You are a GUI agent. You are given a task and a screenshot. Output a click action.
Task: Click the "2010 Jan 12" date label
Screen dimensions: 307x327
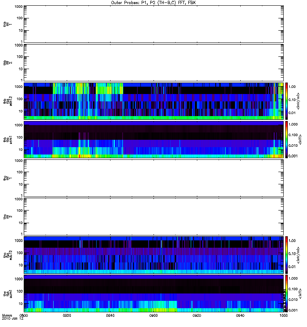13,319
